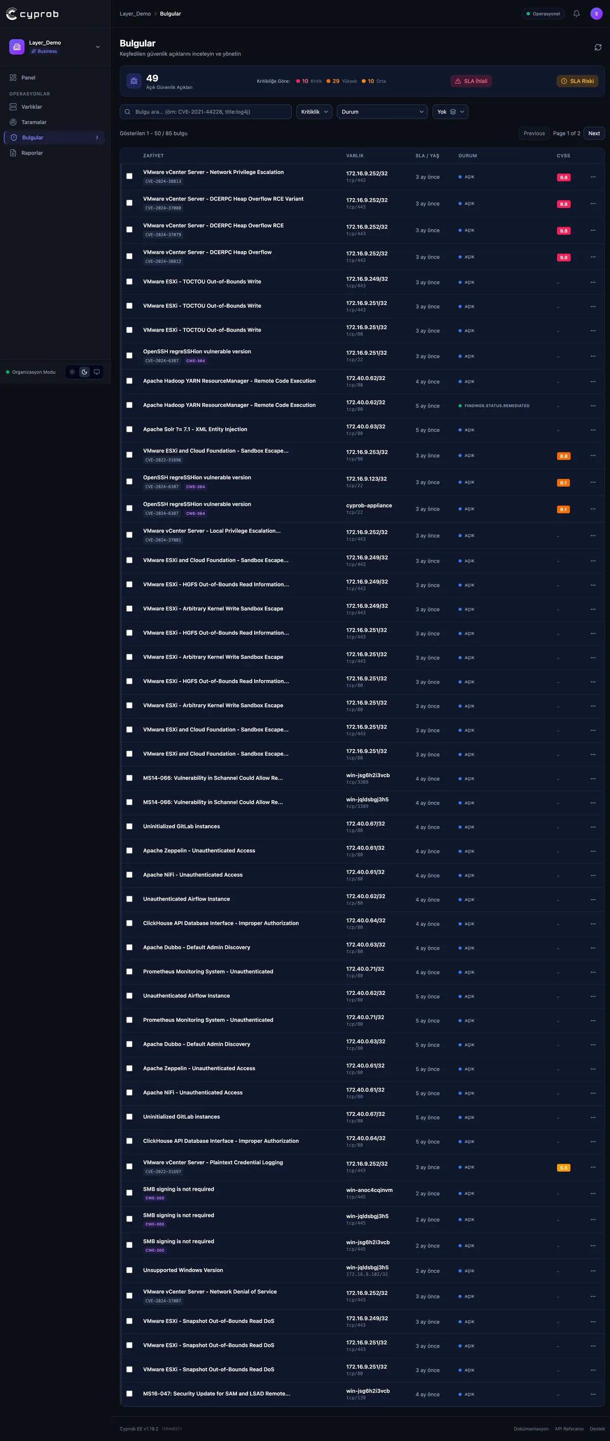Refresh the findings list
Image resolution: width=610 pixels, height=1441 pixels.
(598, 47)
